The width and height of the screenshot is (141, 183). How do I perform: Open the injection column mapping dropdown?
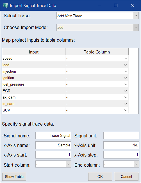[x=97, y=71]
